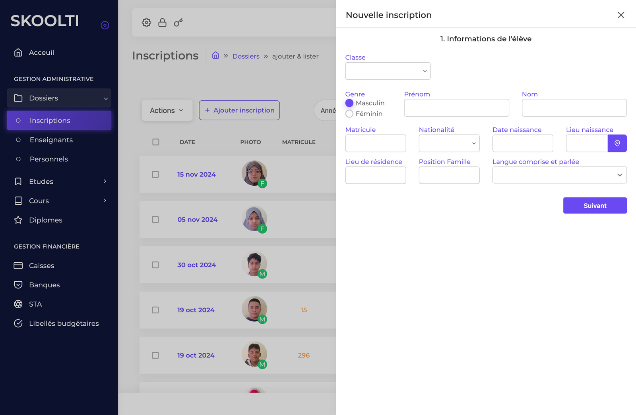
Task: Open the Lieu naissance map pin button
Action: tap(617, 143)
